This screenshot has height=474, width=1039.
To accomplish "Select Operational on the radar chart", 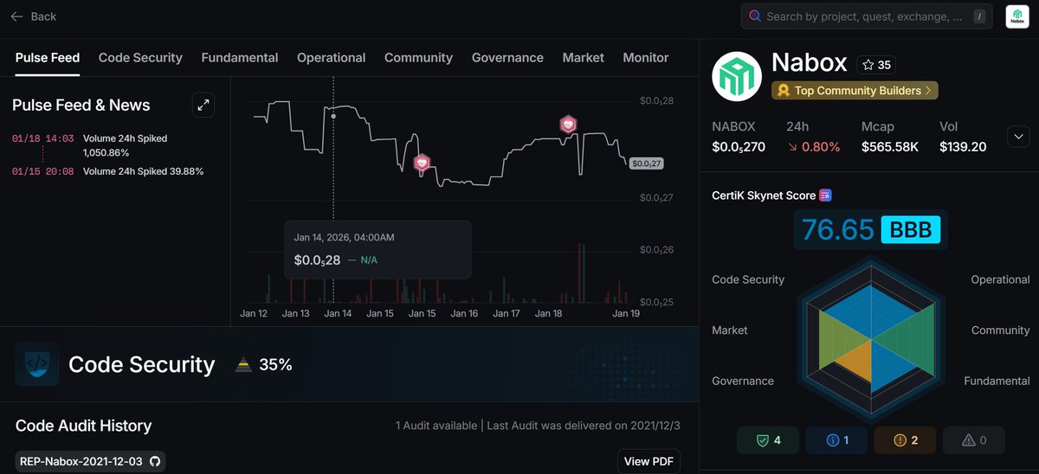I will coord(1000,279).
